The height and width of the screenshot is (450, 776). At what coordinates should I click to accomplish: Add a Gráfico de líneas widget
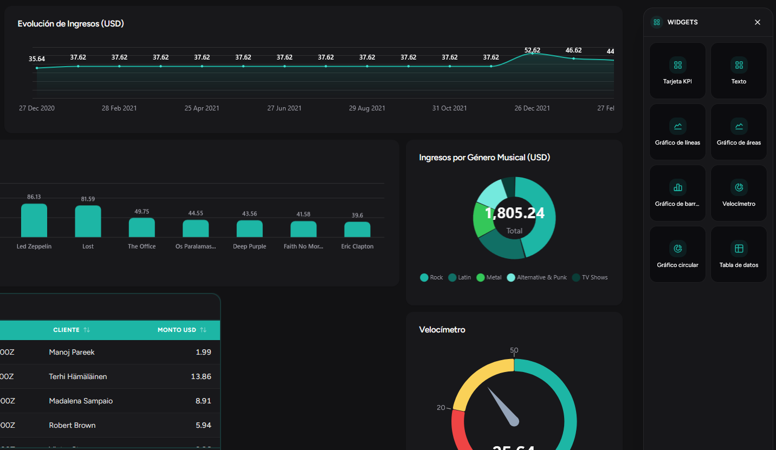[677, 132]
